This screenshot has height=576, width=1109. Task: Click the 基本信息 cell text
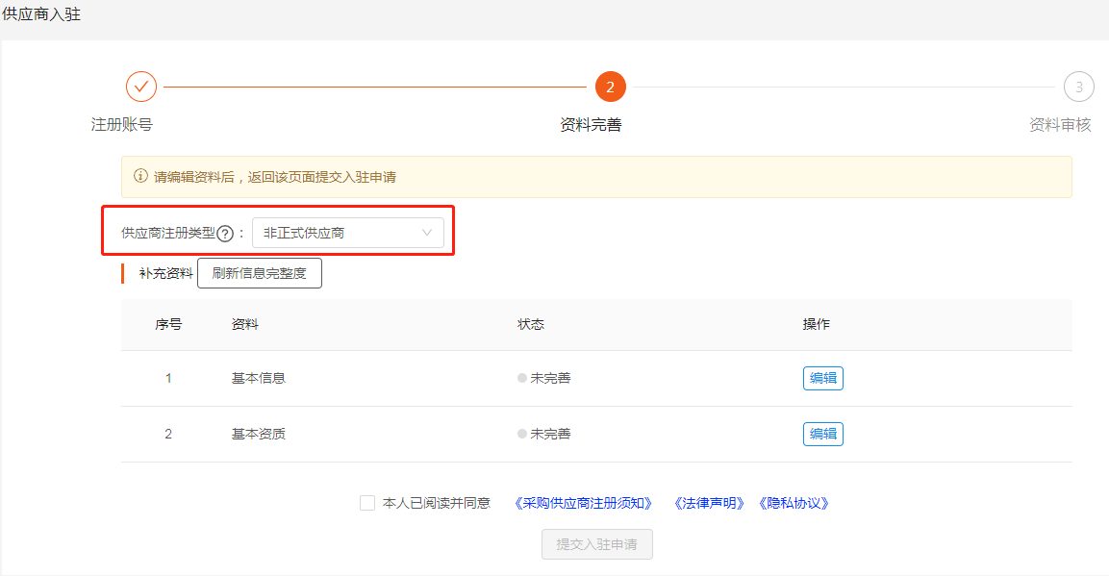tap(258, 378)
